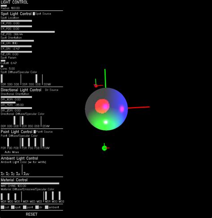Click the lit sphere in viewport

(106, 109)
